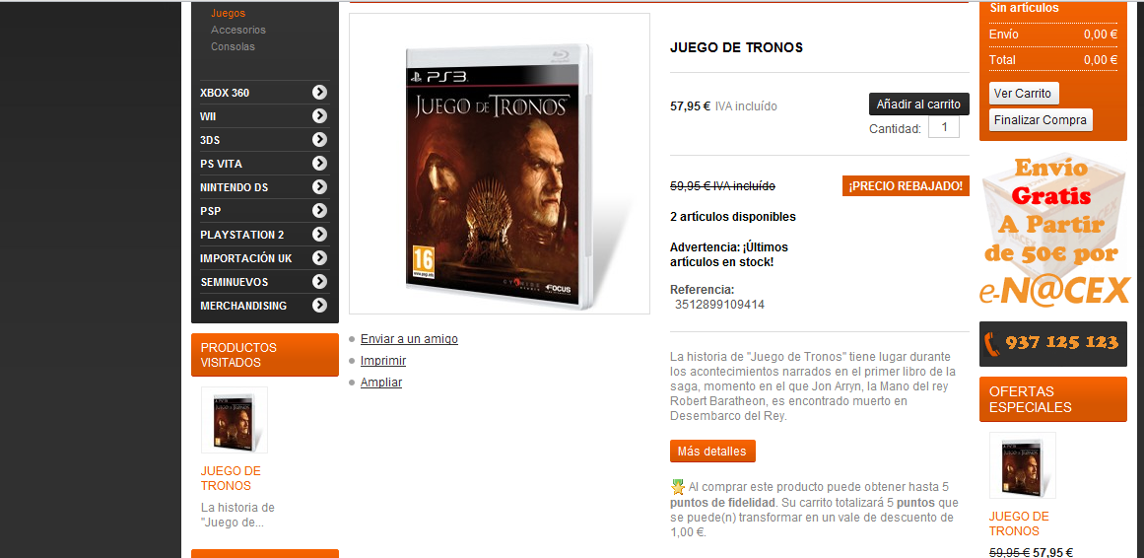
Task: Open the Juego de Tronos cover image
Action: pos(500,165)
